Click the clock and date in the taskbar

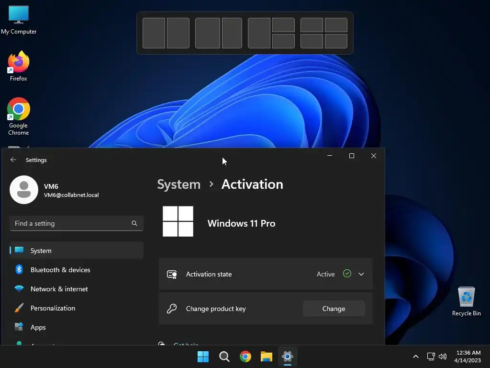(x=468, y=356)
